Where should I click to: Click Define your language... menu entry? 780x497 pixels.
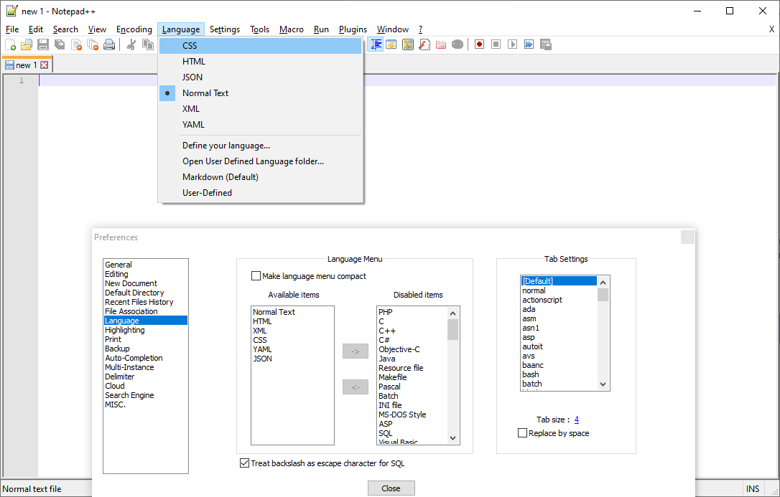point(260,146)
